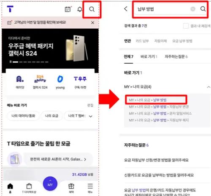Viewport: 211px width, 196px height.
Task: Open the Galaxy S24 benefit package banner
Action: (50, 48)
